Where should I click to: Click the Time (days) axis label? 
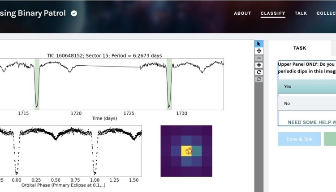[104, 118]
